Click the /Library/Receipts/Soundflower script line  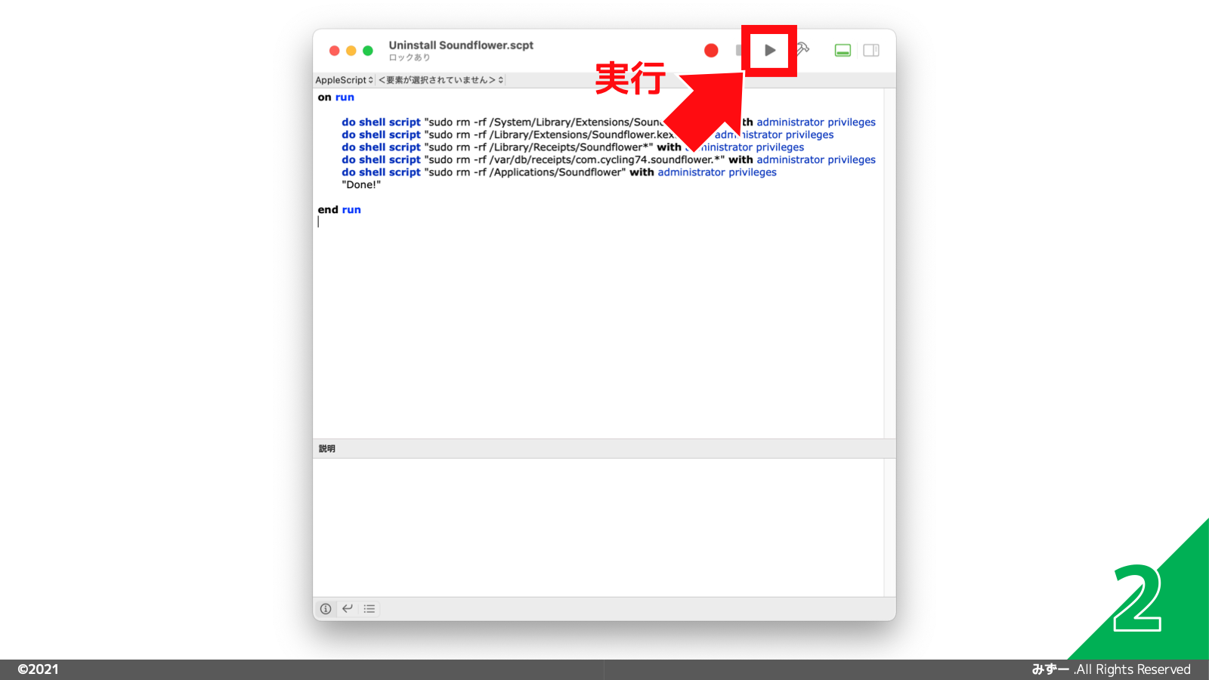click(x=573, y=147)
